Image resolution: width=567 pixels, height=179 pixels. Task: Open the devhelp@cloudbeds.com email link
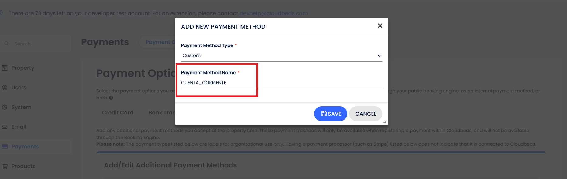[273, 13]
